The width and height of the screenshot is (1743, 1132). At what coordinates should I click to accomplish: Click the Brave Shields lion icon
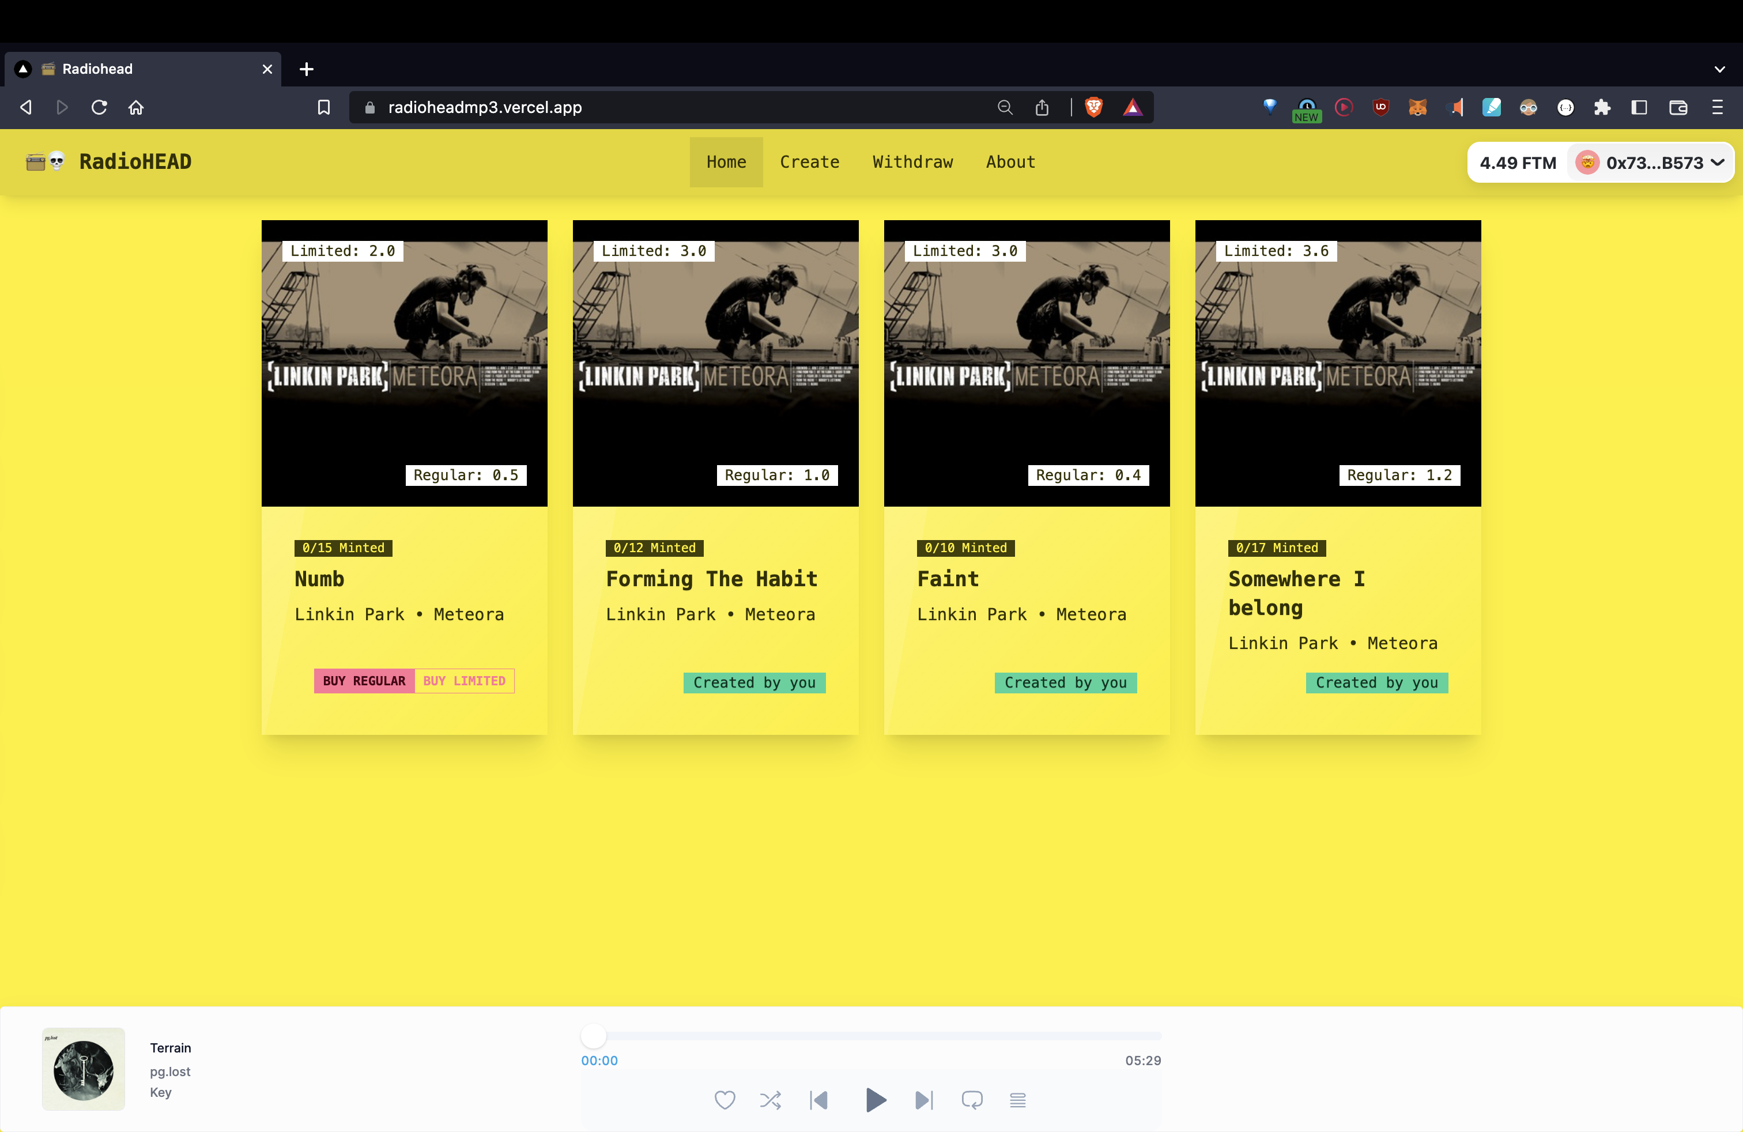tap(1093, 108)
